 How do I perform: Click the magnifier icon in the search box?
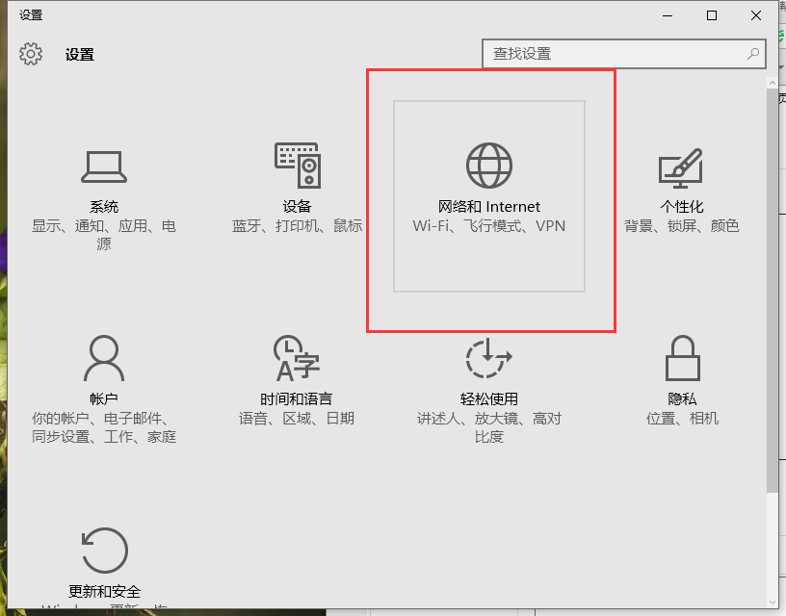tap(753, 54)
